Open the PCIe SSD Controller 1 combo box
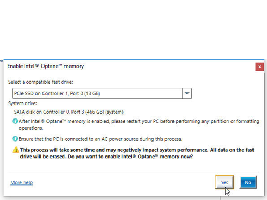The image size is (267, 200). click(102, 93)
